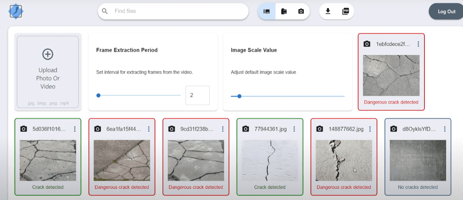Click the Log Out button

click(x=446, y=12)
